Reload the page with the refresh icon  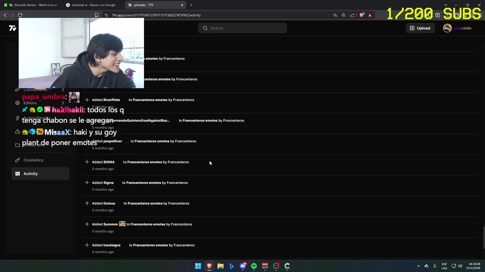(x=20, y=15)
